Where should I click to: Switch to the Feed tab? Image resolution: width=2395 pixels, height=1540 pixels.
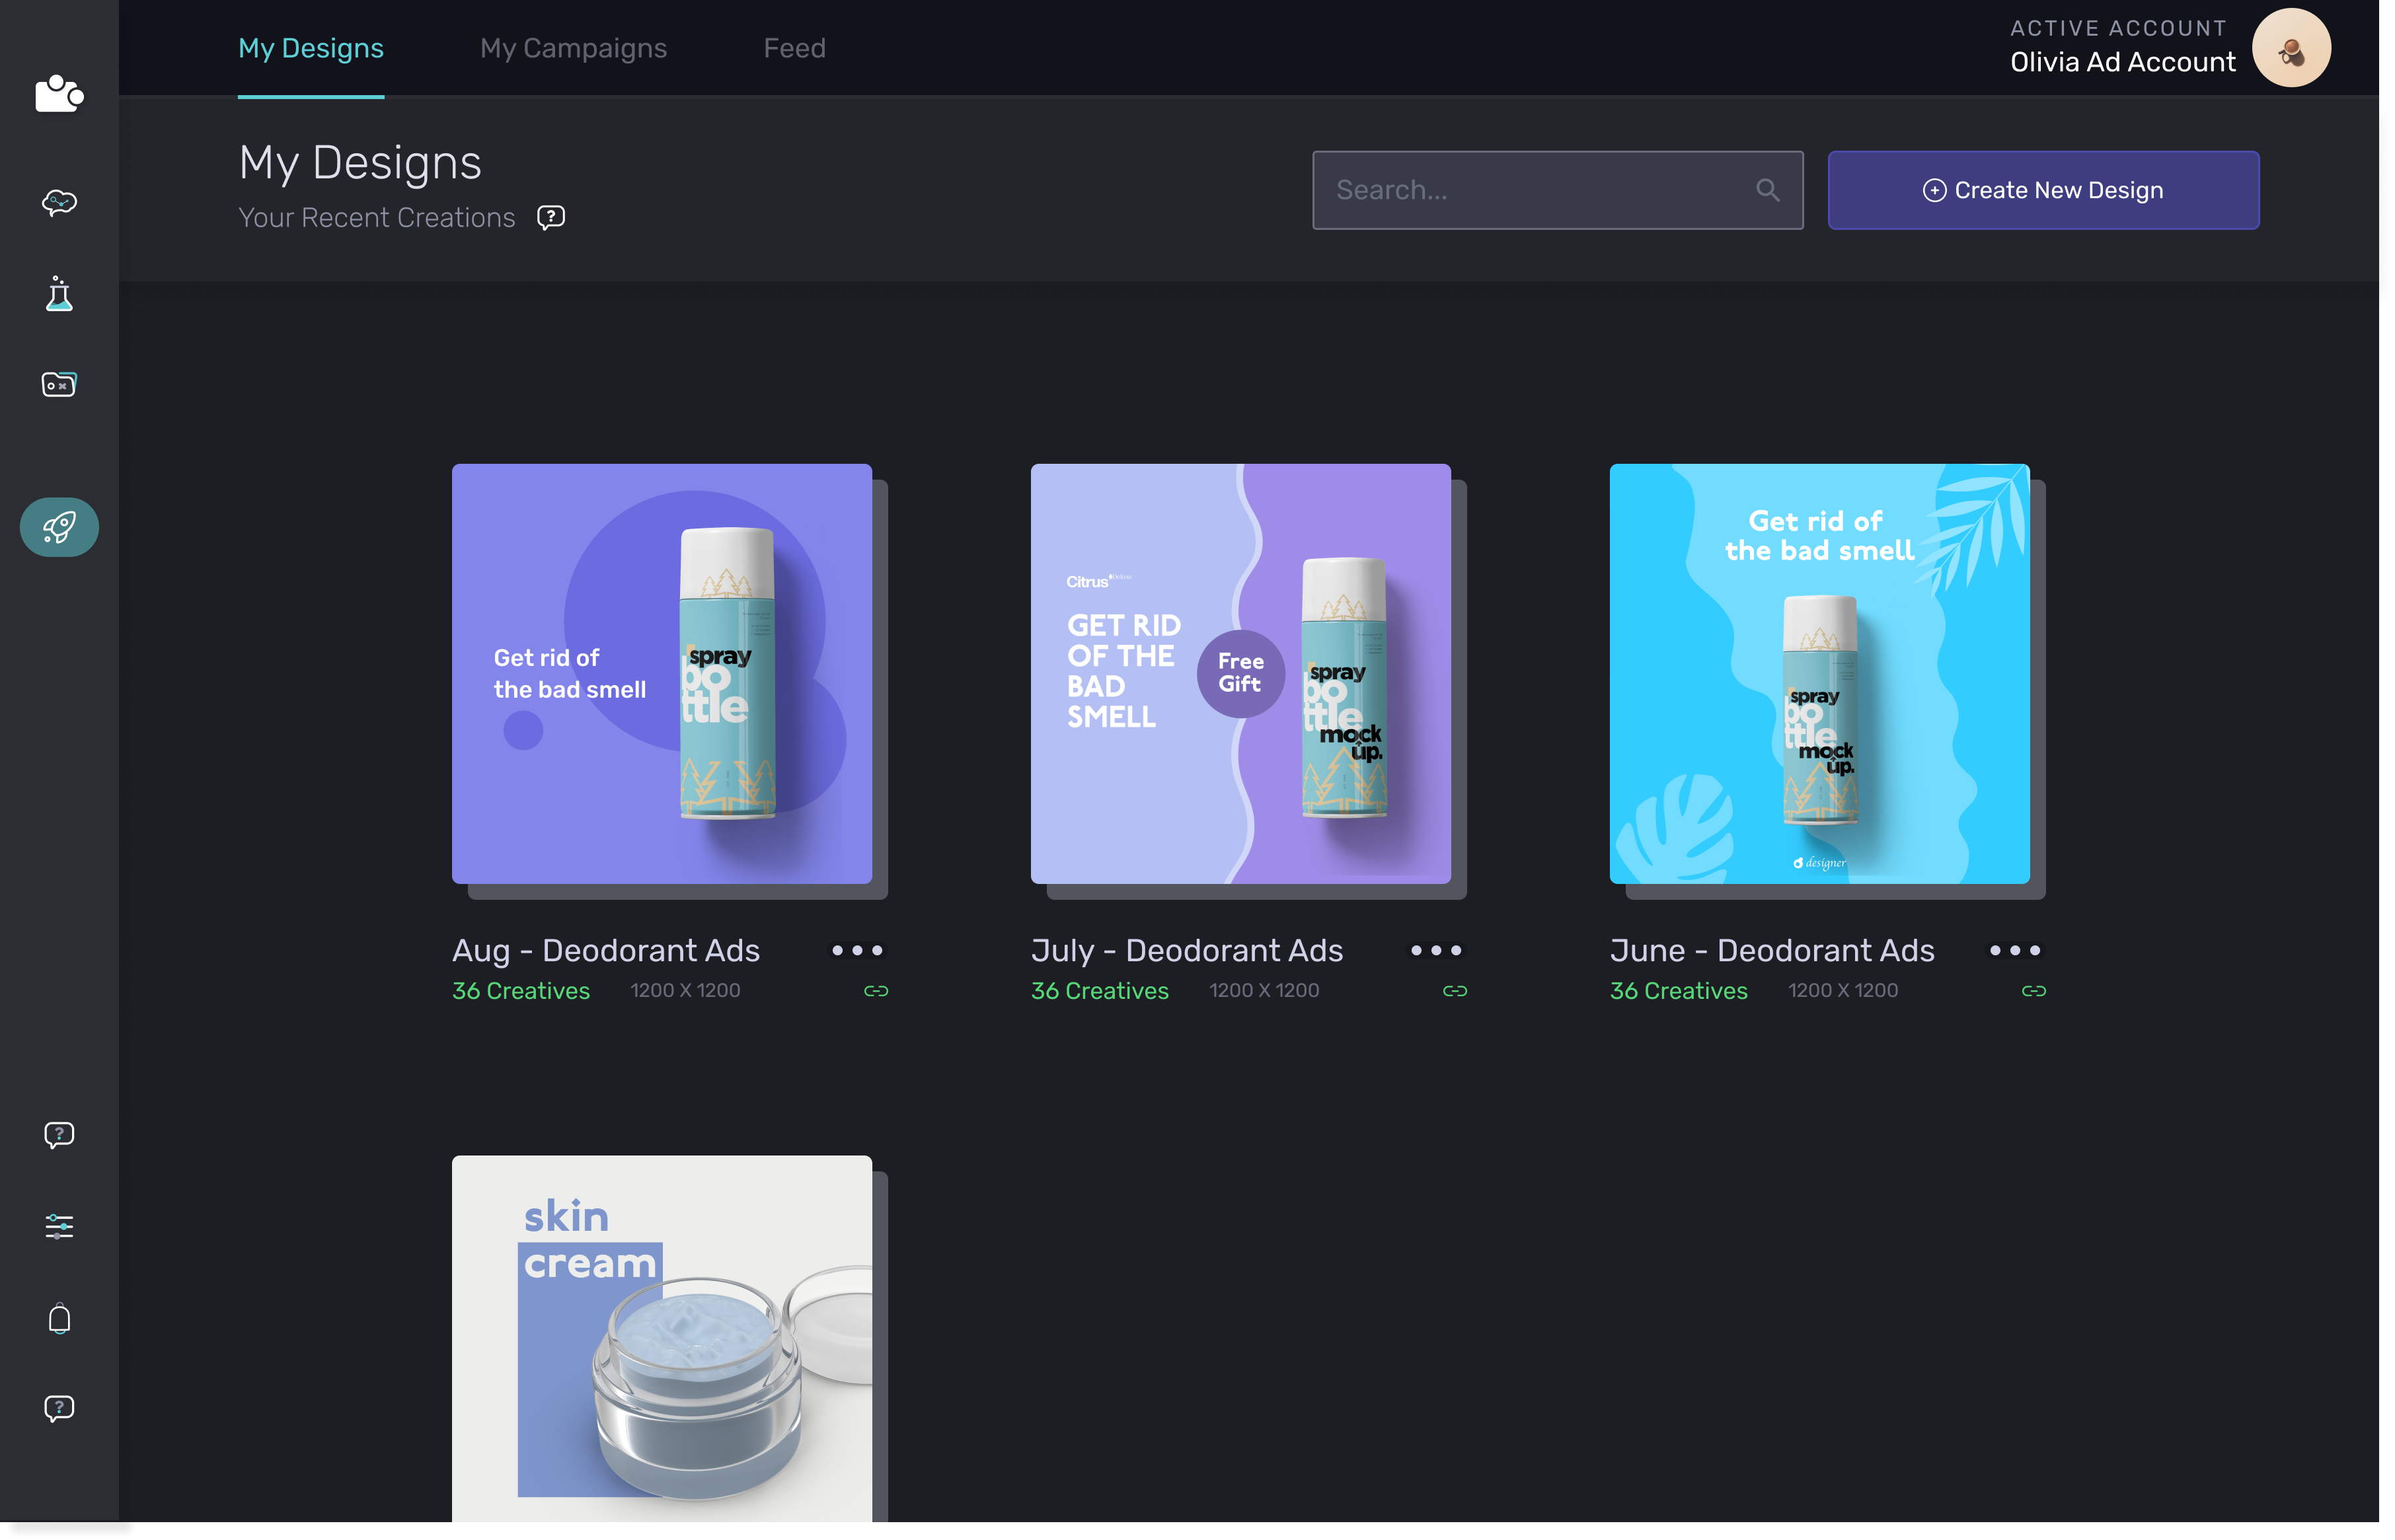[x=795, y=48]
